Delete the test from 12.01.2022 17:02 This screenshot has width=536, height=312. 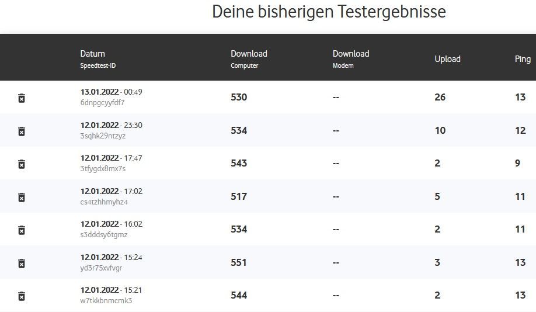[x=22, y=197]
